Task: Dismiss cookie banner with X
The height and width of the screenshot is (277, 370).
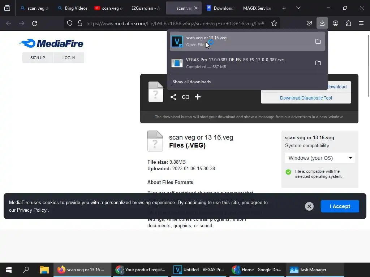Action: tap(309, 206)
